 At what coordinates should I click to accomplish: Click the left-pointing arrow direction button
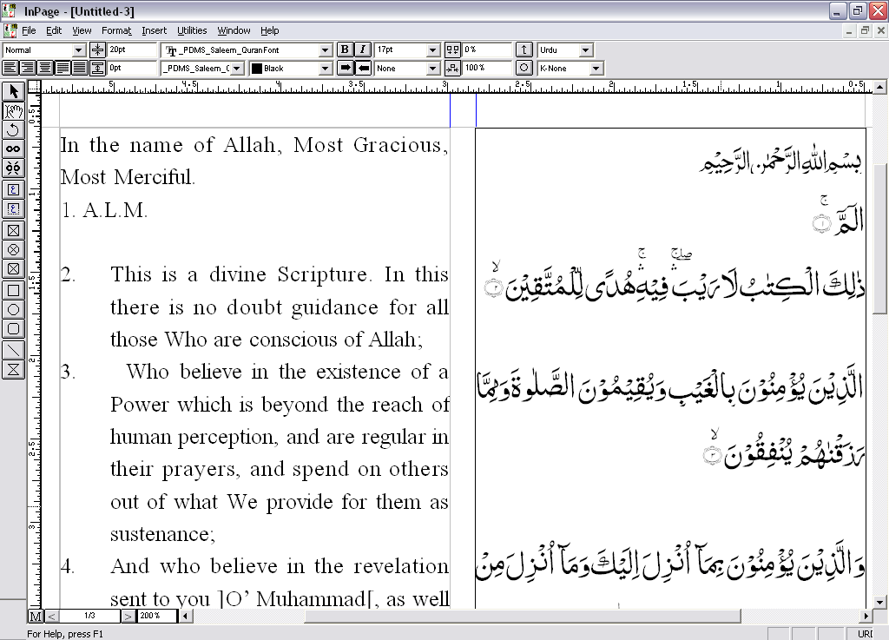(363, 68)
